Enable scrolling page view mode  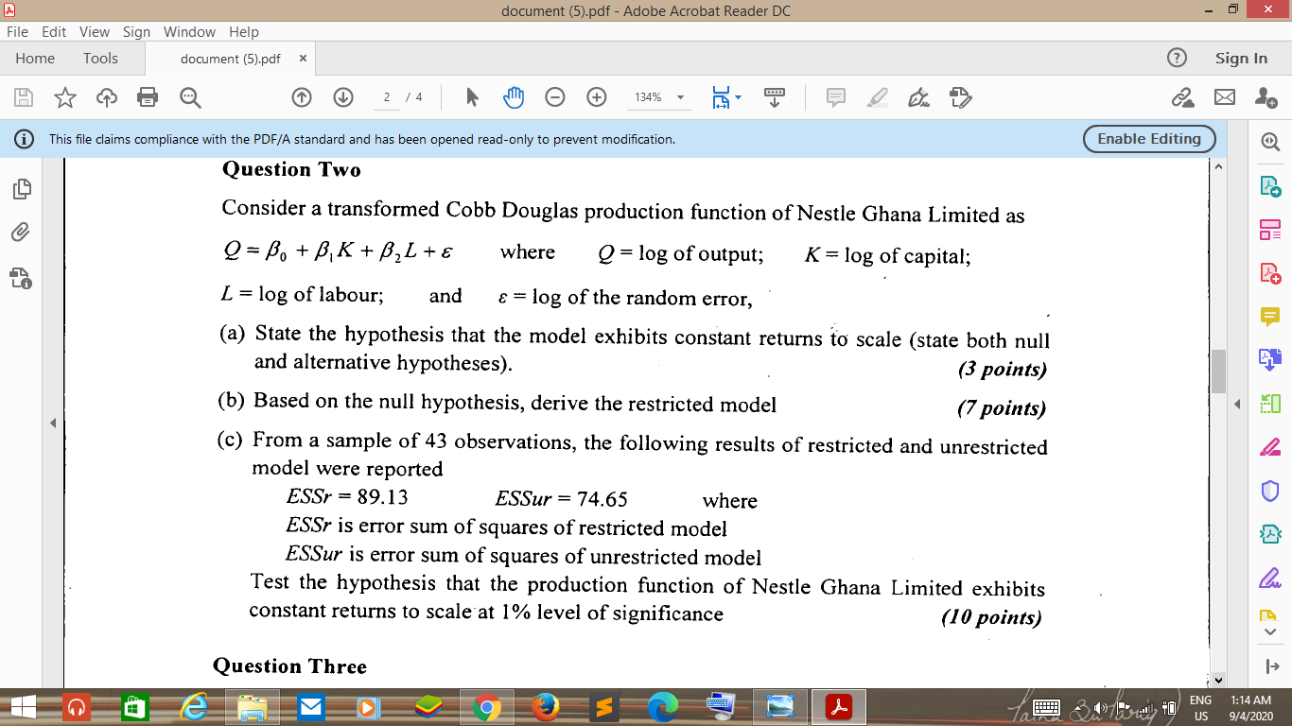tap(773, 97)
